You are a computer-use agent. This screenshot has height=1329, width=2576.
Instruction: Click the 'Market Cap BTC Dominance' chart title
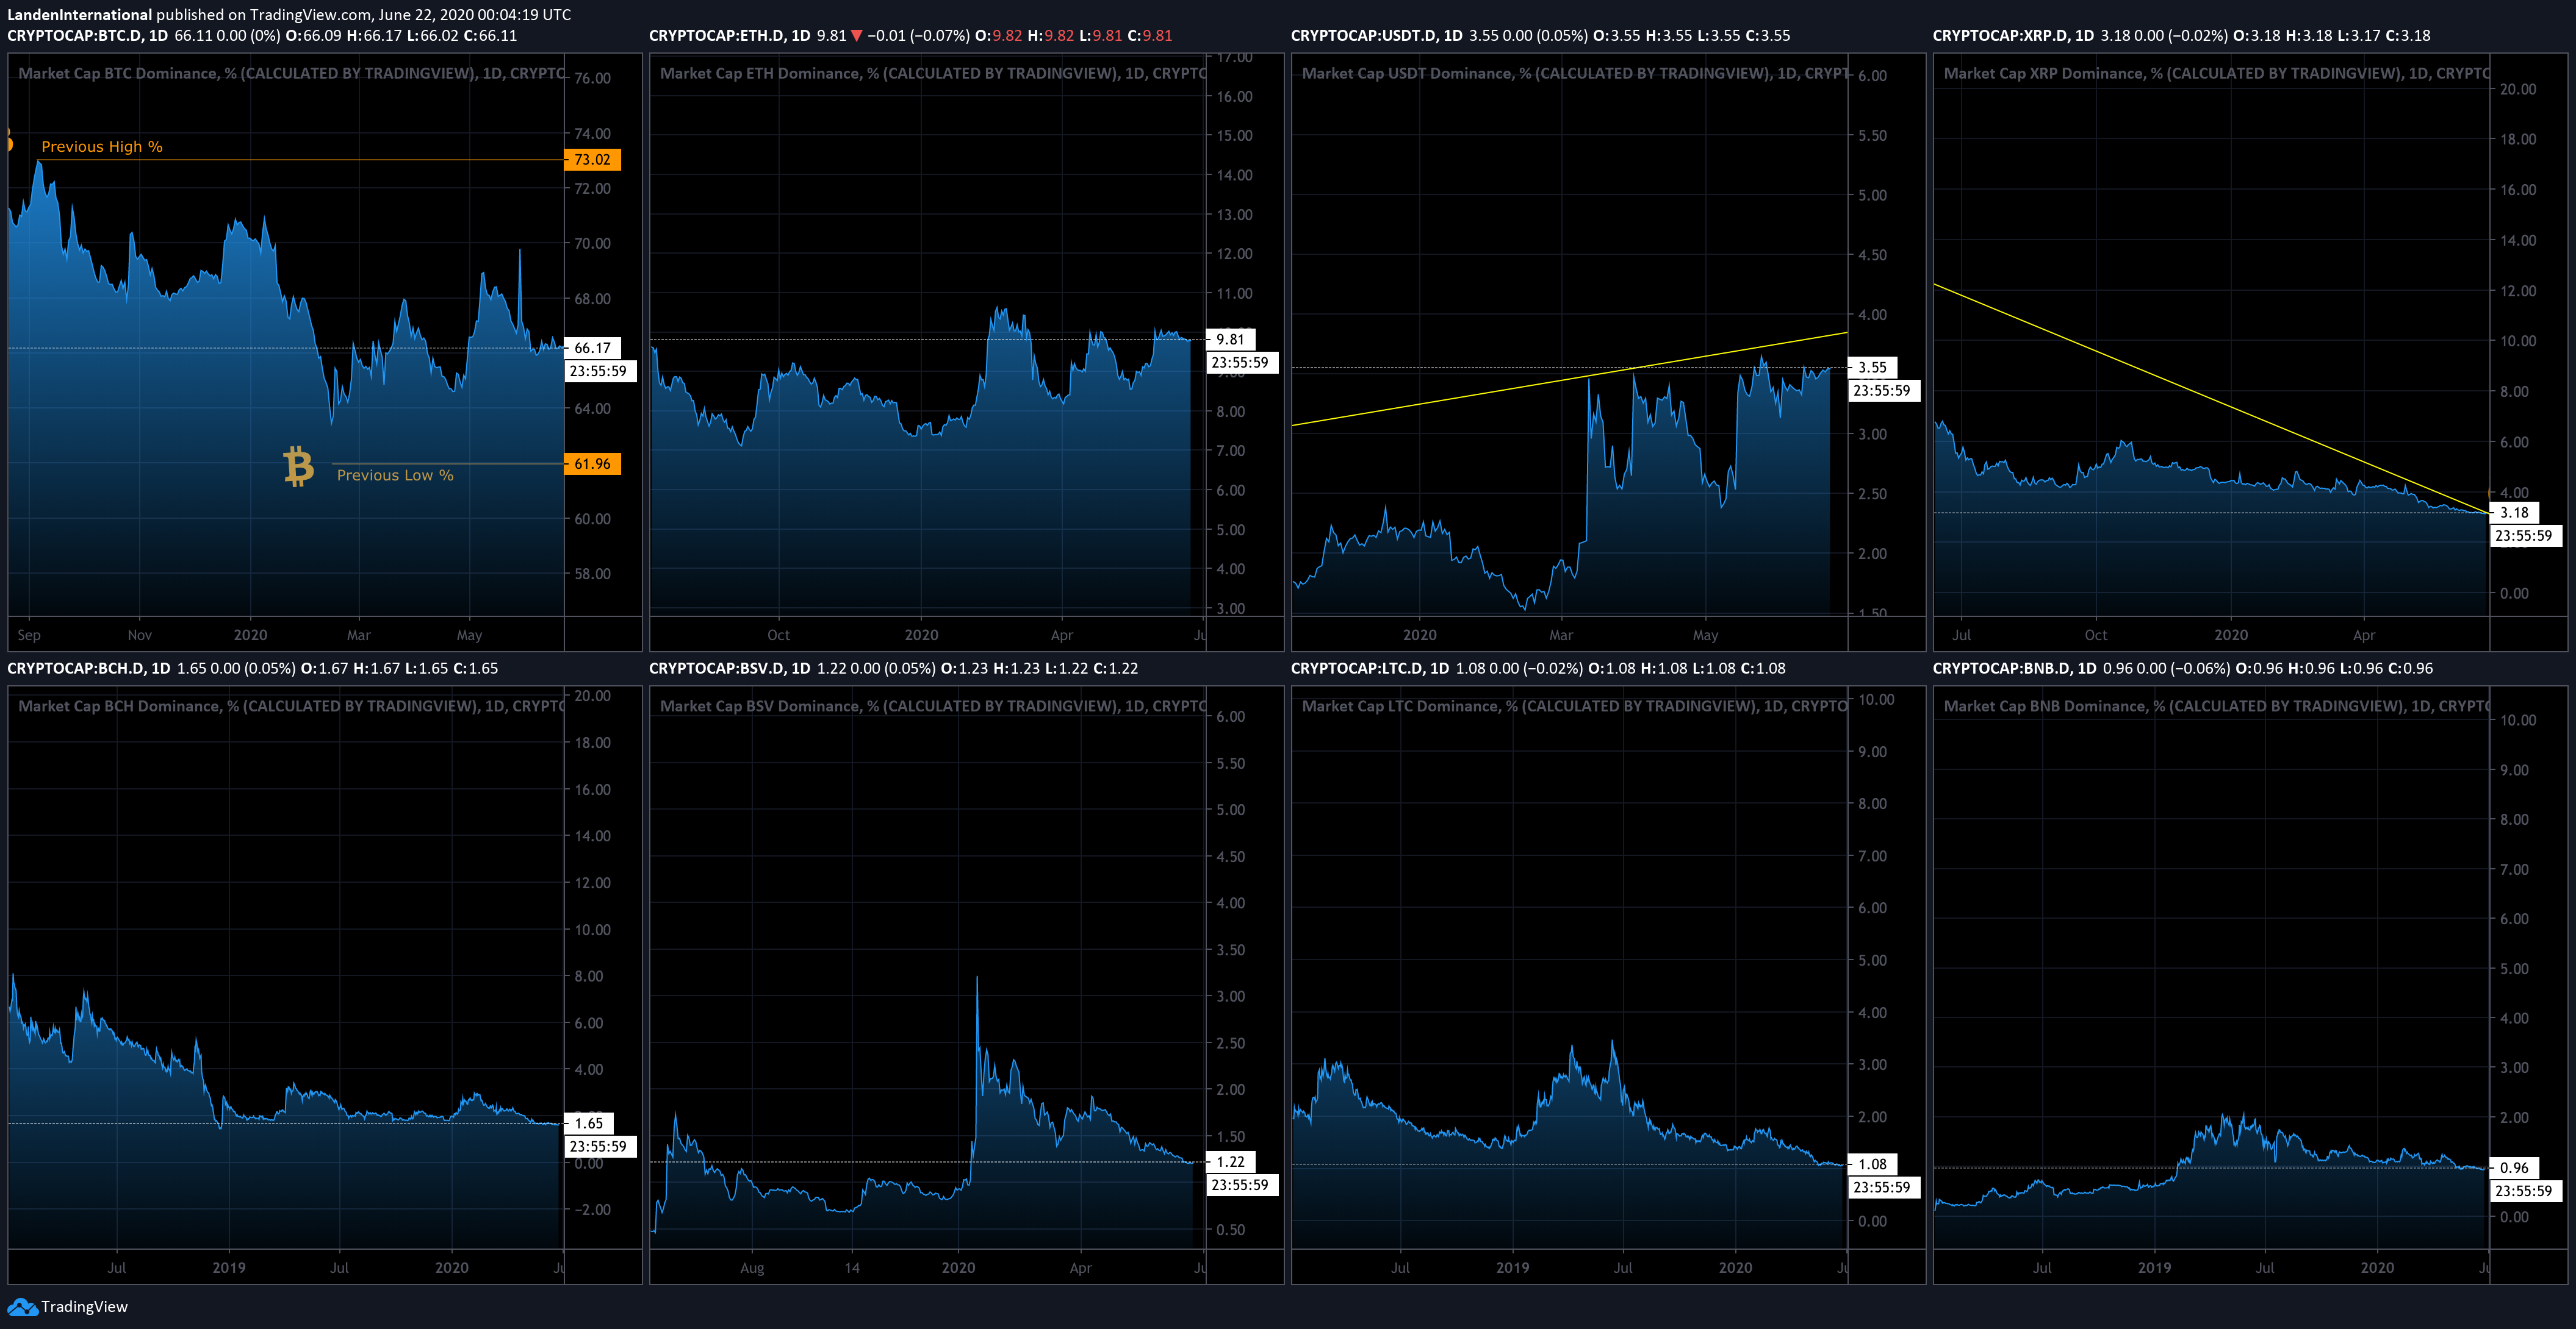[x=292, y=74]
